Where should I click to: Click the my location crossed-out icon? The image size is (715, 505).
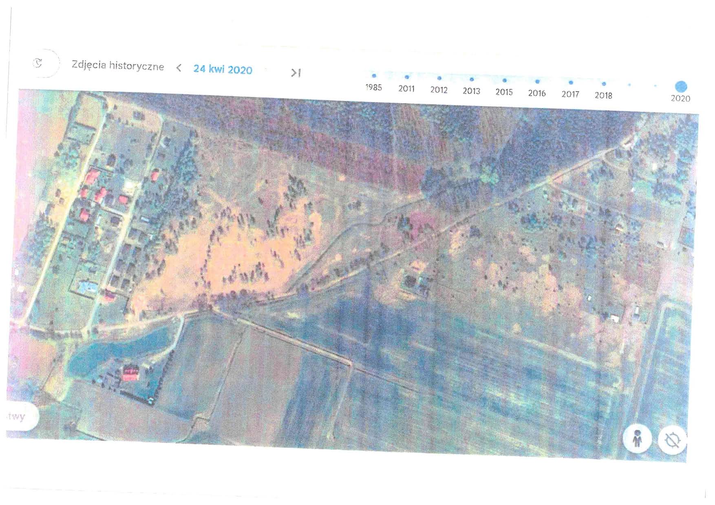672,441
